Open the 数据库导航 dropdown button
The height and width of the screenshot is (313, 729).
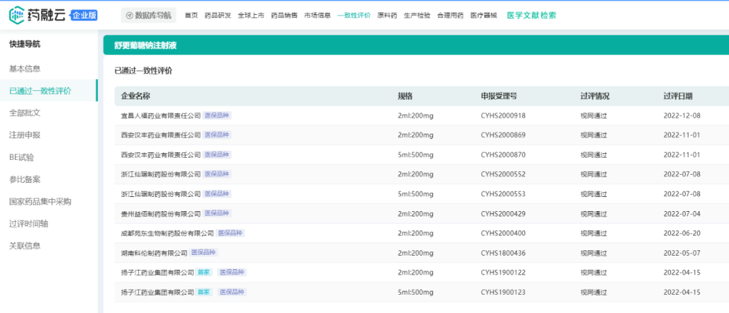pyautogui.click(x=147, y=15)
